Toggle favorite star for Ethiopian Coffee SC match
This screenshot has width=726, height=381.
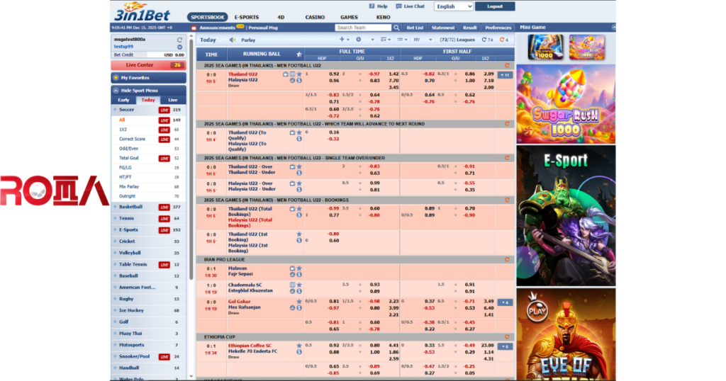(299, 346)
